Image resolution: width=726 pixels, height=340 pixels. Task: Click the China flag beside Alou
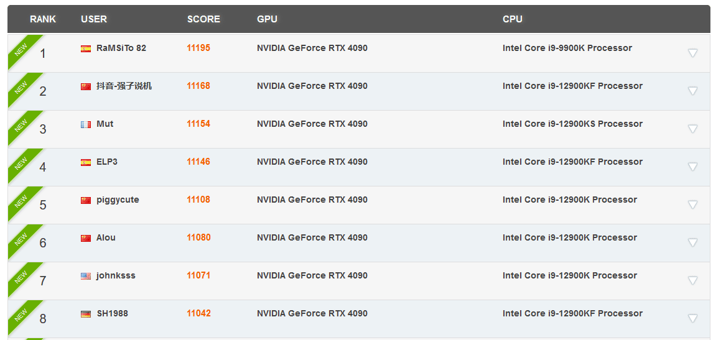(x=86, y=238)
